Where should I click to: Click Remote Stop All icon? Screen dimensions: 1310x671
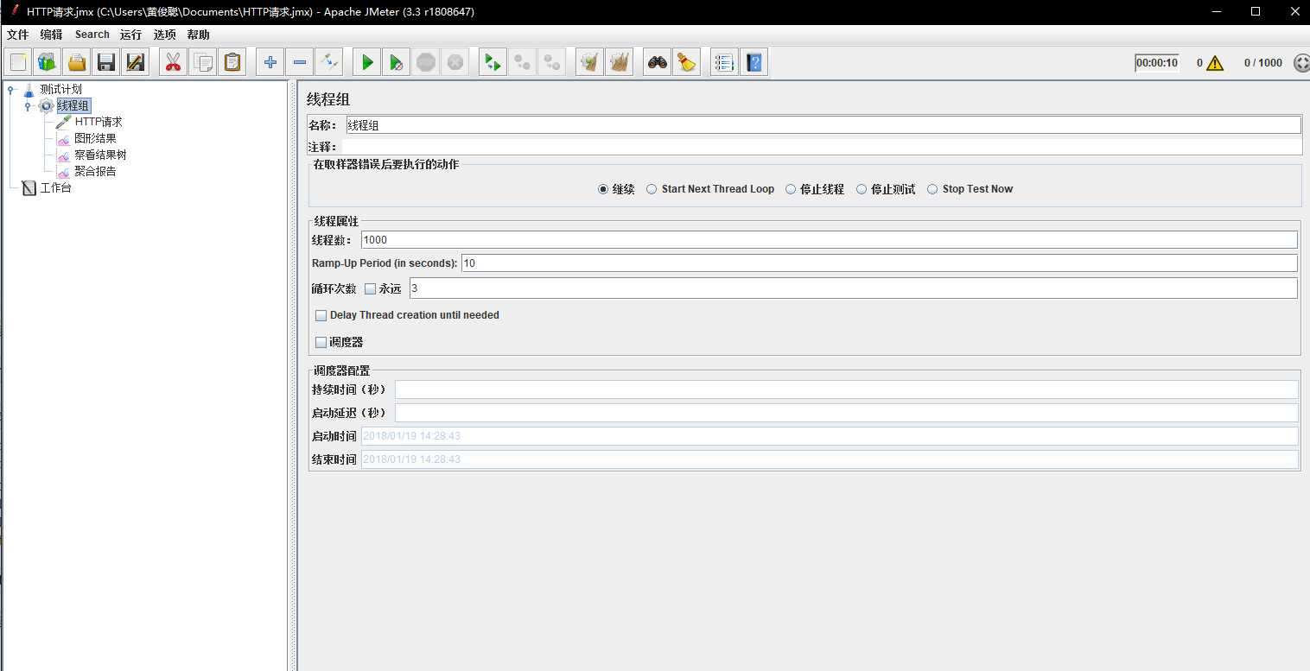click(522, 62)
